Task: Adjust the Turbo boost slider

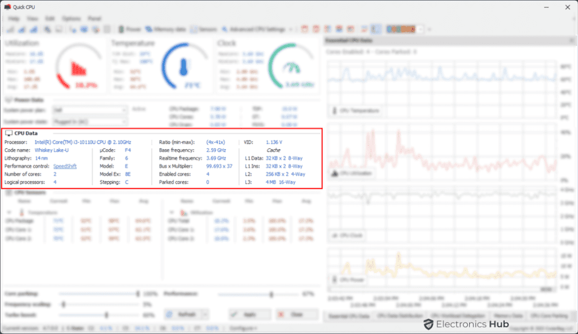Action: (106, 314)
